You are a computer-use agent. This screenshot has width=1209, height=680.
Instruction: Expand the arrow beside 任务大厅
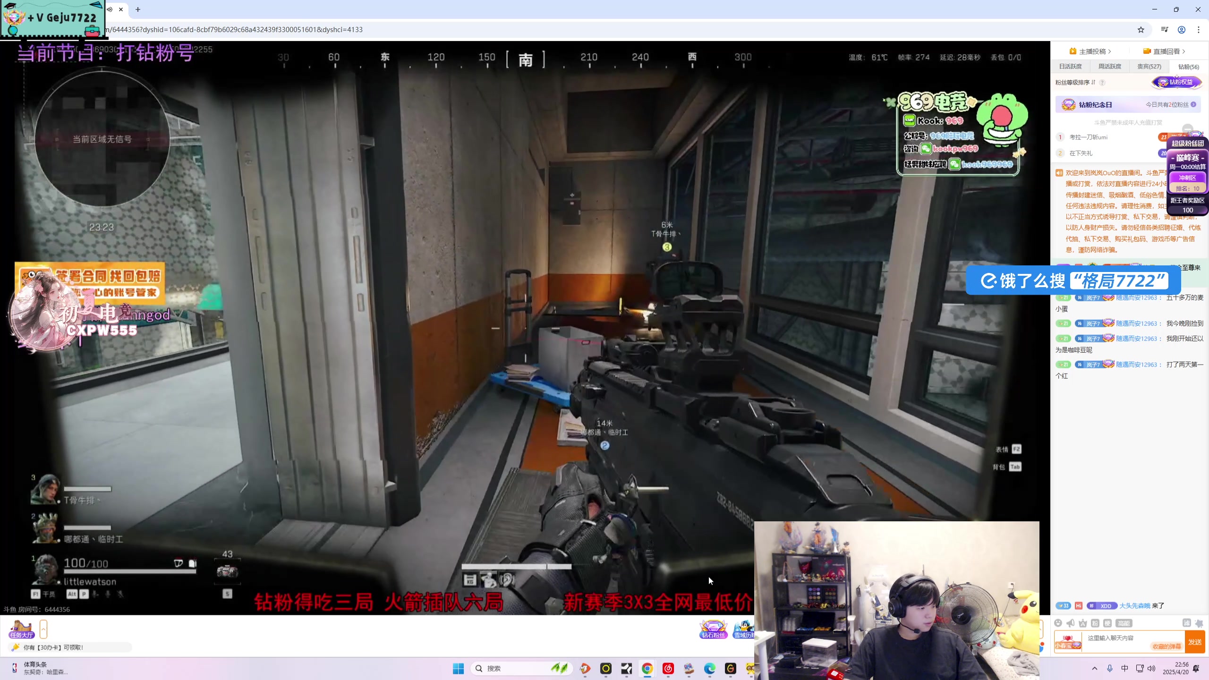coord(43,629)
